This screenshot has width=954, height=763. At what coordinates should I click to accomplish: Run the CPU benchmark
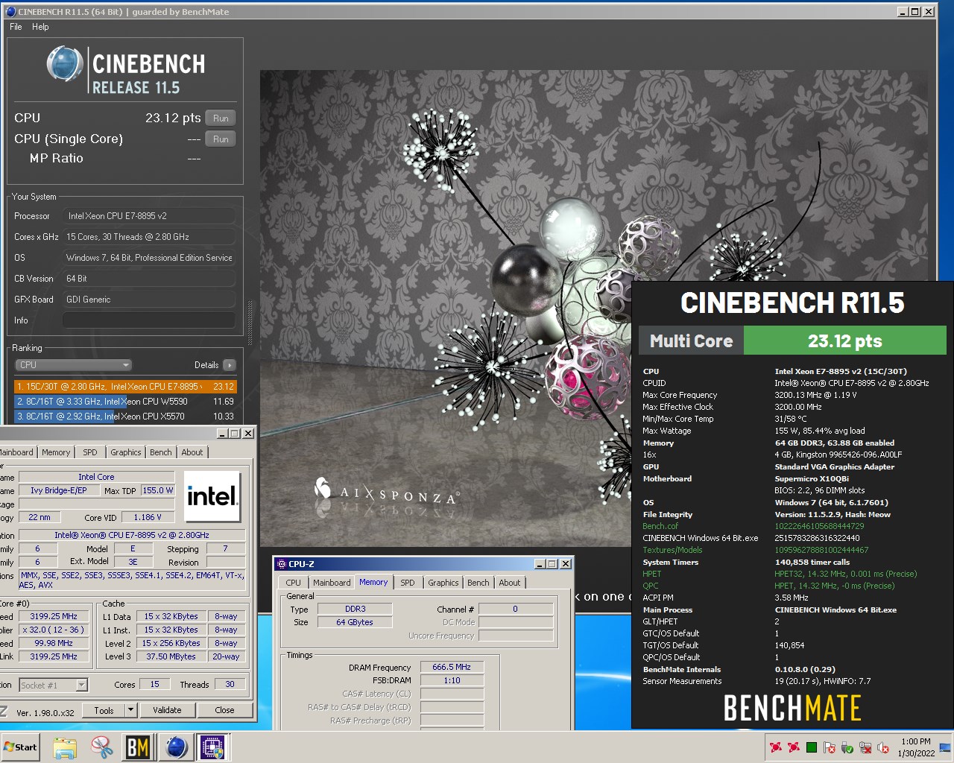click(x=221, y=118)
